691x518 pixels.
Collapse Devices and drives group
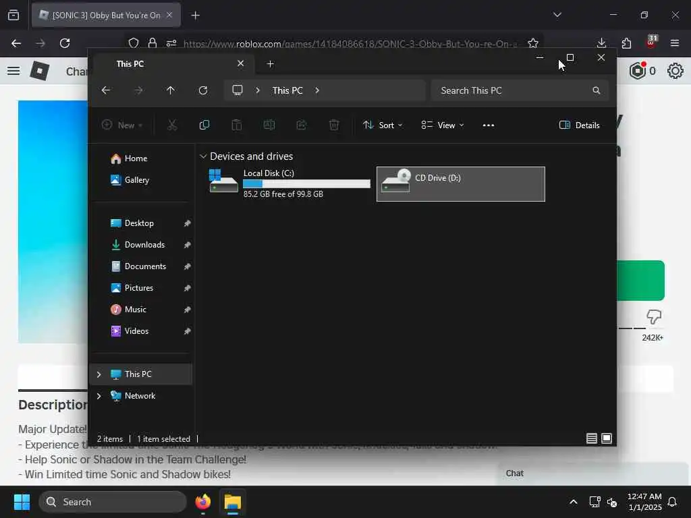(203, 156)
